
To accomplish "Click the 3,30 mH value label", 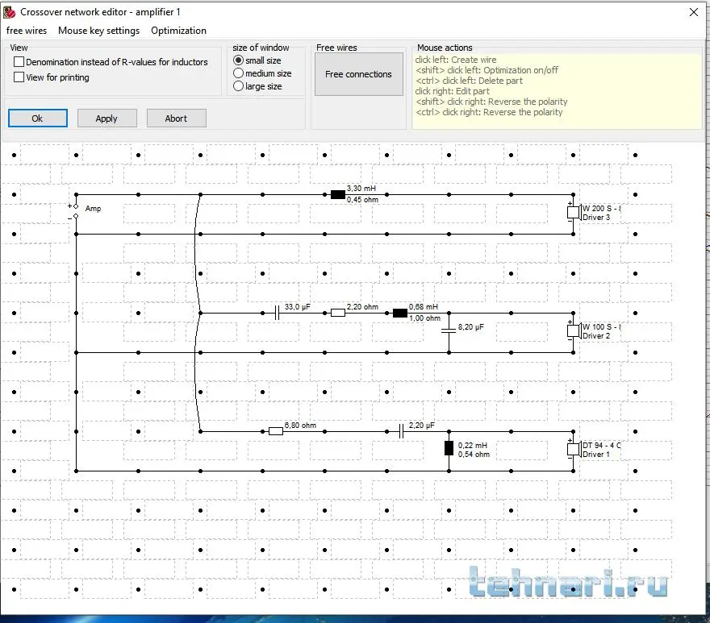I will coord(361,189).
